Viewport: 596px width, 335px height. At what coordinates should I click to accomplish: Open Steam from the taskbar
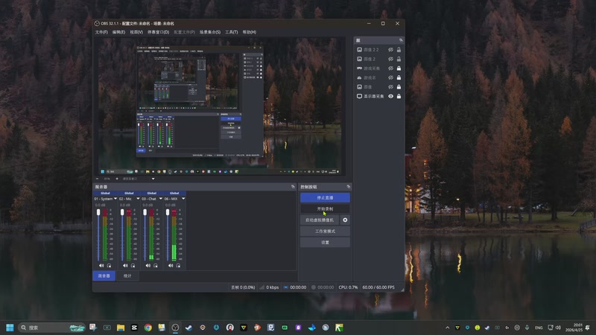(189, 328)
